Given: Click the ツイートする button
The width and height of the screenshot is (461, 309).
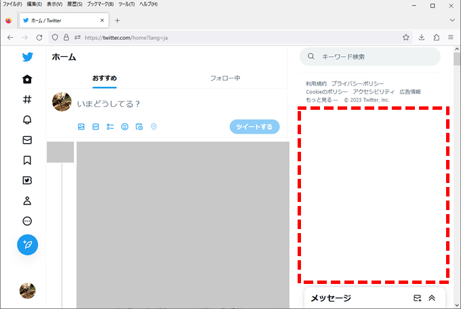Looking at the screenshot, I should point(255,127).
